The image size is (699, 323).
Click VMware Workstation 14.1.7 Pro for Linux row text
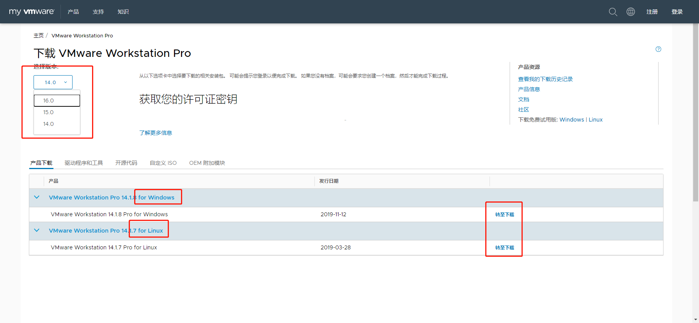coord(104,247)
